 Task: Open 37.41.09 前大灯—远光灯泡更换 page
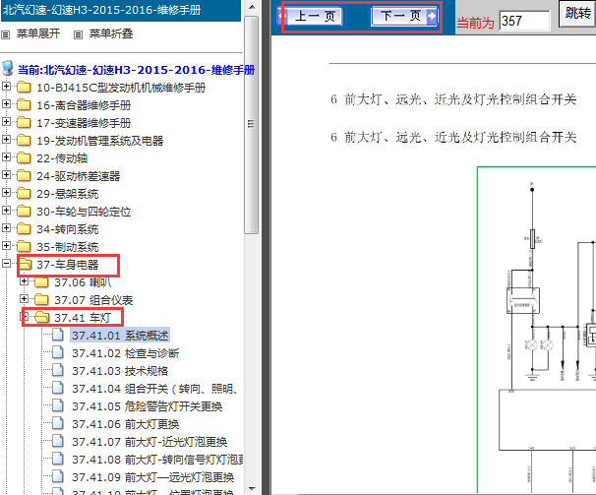tap(152, 477)
